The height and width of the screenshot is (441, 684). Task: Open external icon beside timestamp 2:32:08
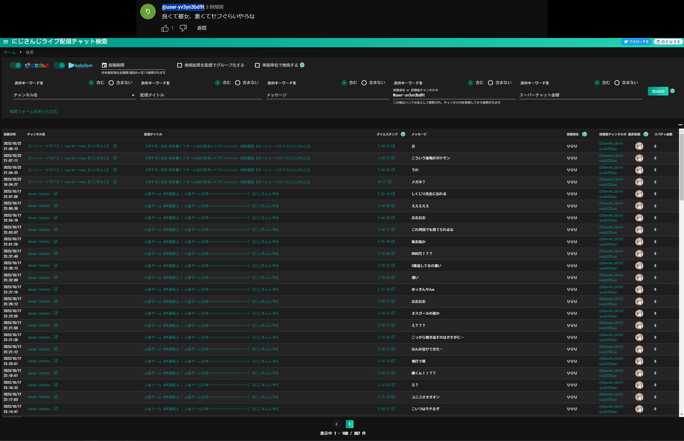(x=393, y=253)
